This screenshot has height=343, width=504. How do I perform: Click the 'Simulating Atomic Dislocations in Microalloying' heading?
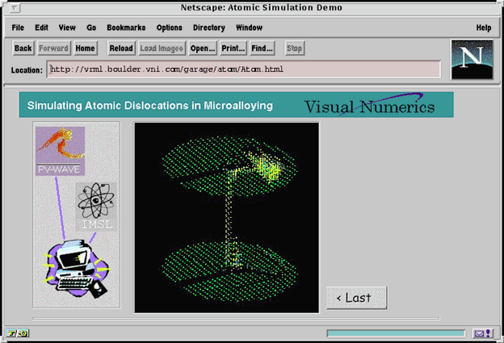[150, 106]
